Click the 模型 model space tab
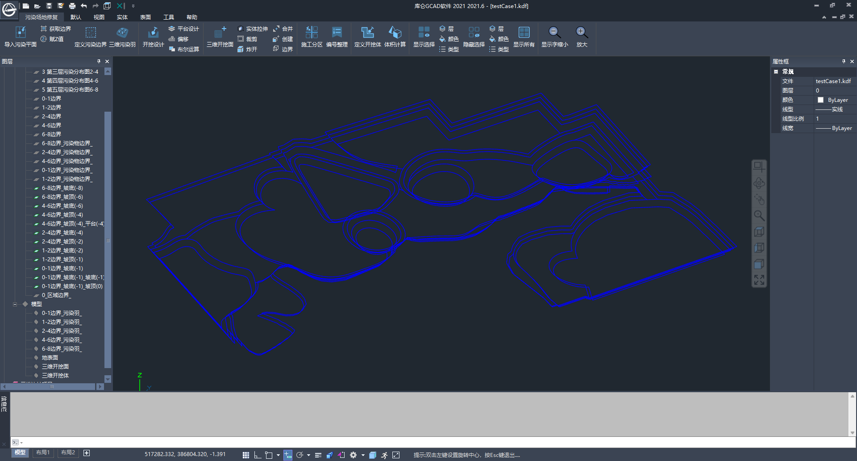857x461 pixels. point(20,453)
